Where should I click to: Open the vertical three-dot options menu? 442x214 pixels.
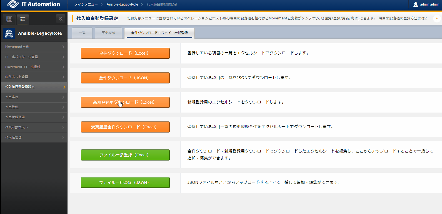point(437,19)
